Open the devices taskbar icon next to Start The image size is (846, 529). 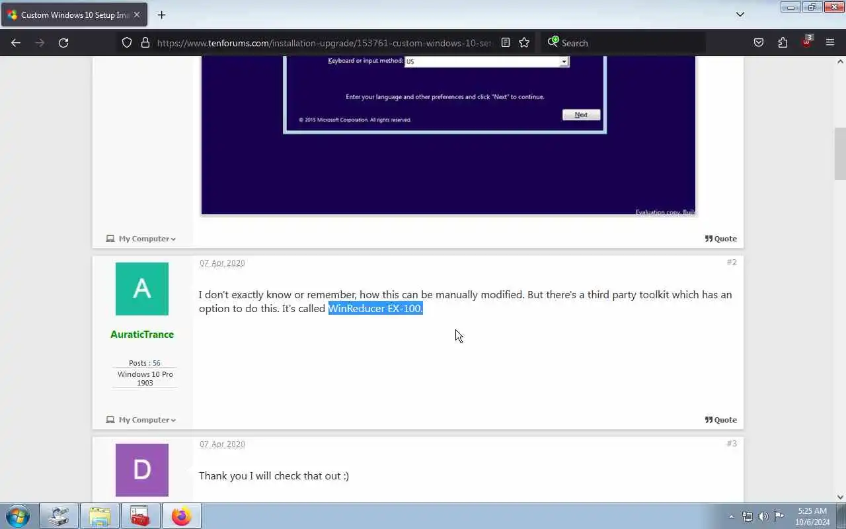click(59, 516)
